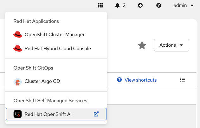
Task: Select Red Hat Hybrid Cloud Console
Action: coord(58,49)
